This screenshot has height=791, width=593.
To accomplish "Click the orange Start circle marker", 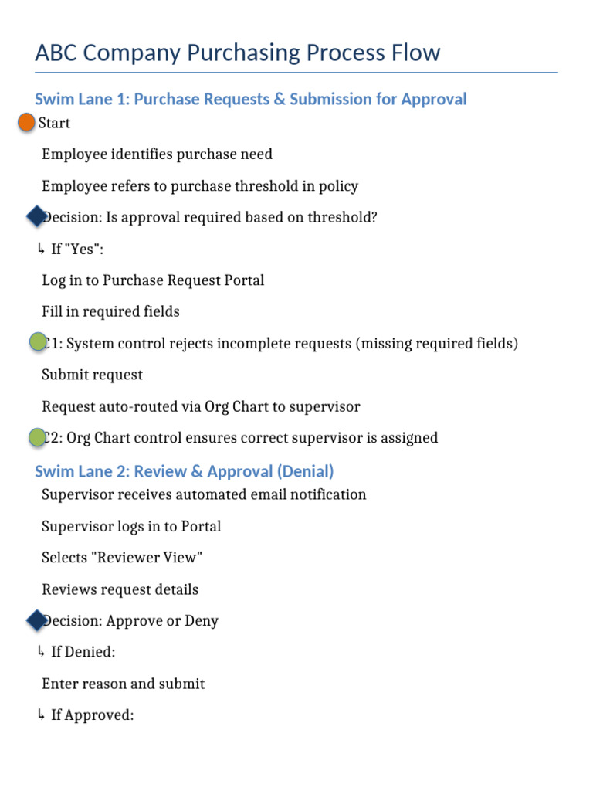I will [x=26, y=122].
